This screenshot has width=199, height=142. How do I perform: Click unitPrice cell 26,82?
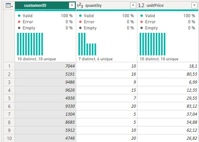click(168, 138)
